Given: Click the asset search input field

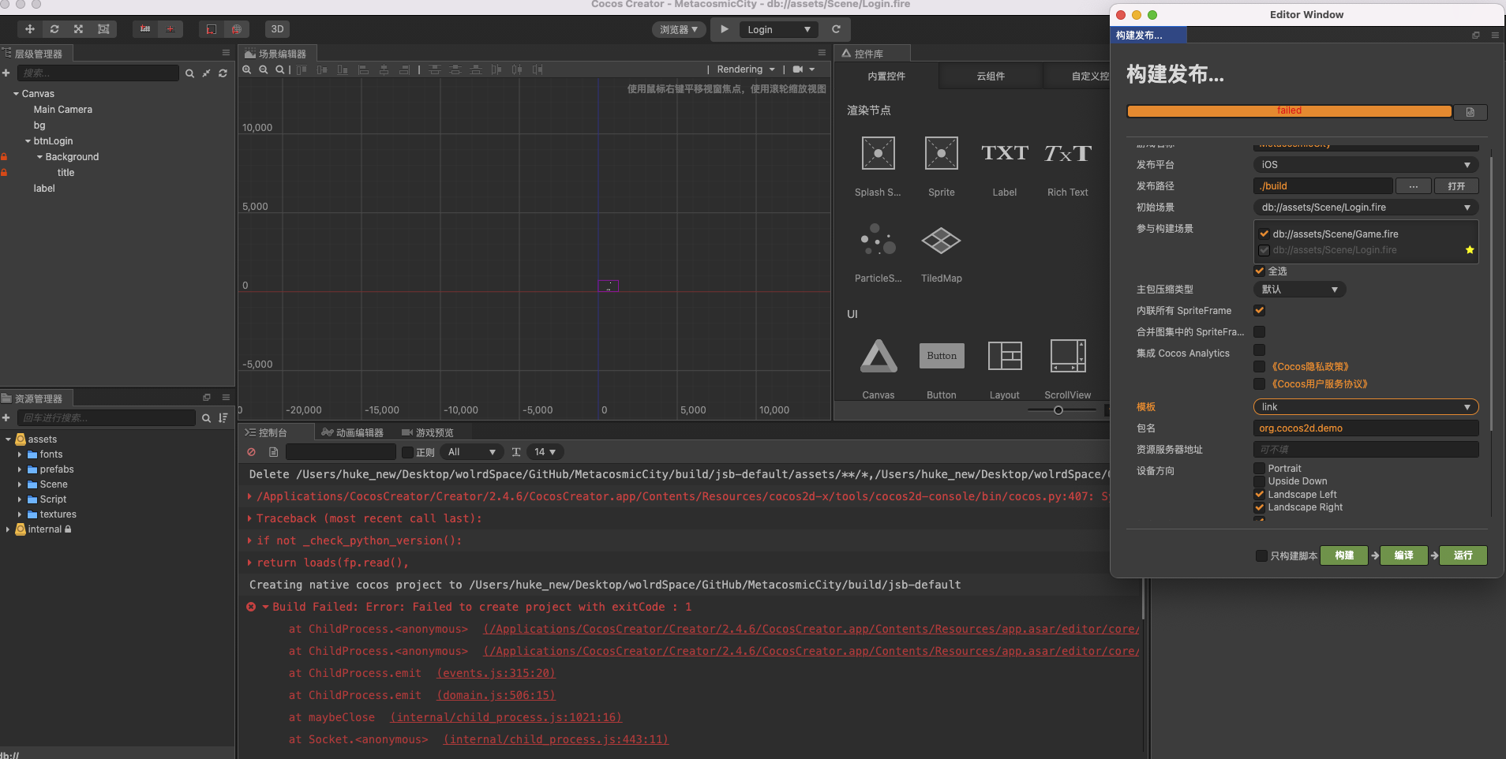Looking at the screenshot, I should pyautogui.click(x=106, y=417).
